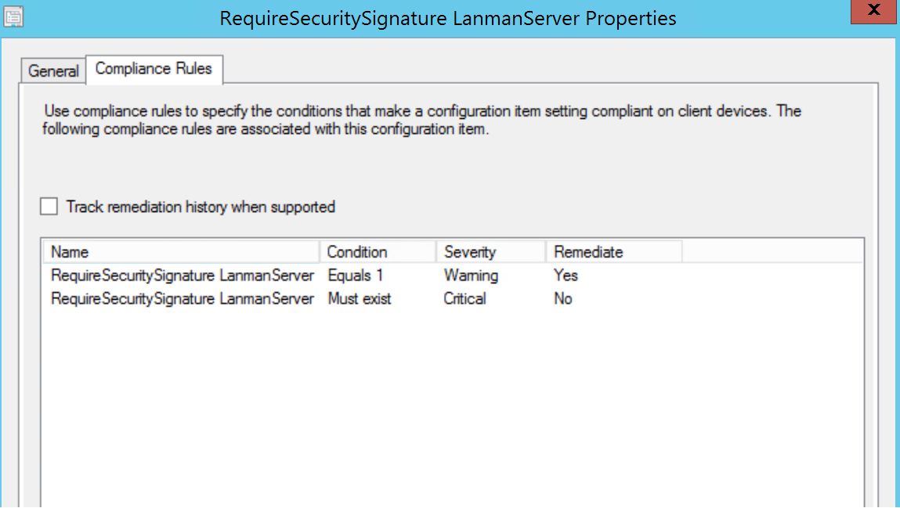900x508 pixels.
Task: Select the Compliance Rules tab
Action: pos(154,68)
